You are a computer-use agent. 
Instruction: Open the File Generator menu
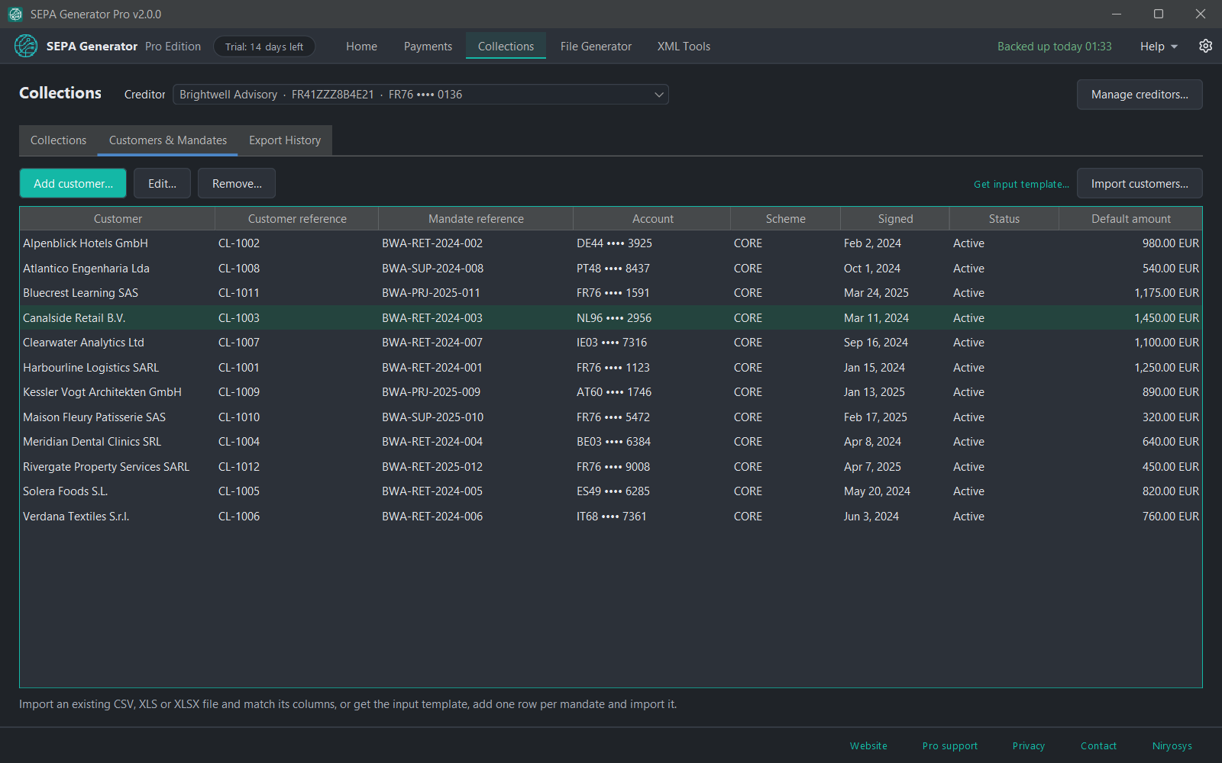[x=596, y=47]
